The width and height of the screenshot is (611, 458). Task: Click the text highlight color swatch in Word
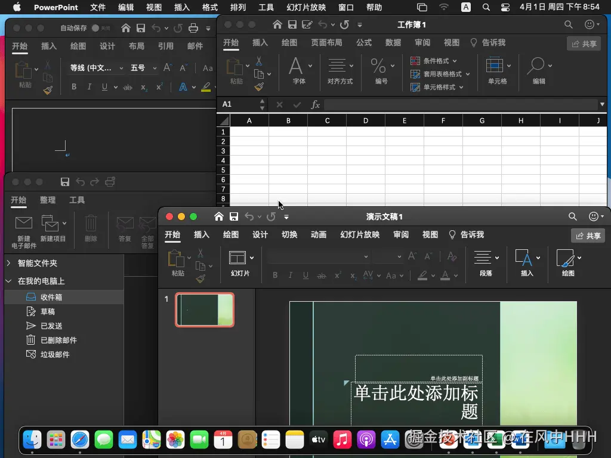pos(206,87)
